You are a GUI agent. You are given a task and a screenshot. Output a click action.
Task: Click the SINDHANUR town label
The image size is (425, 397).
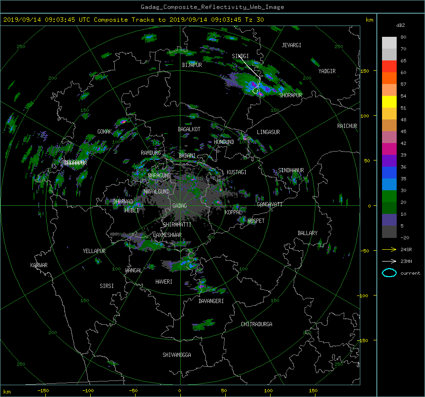click(291, 170)
